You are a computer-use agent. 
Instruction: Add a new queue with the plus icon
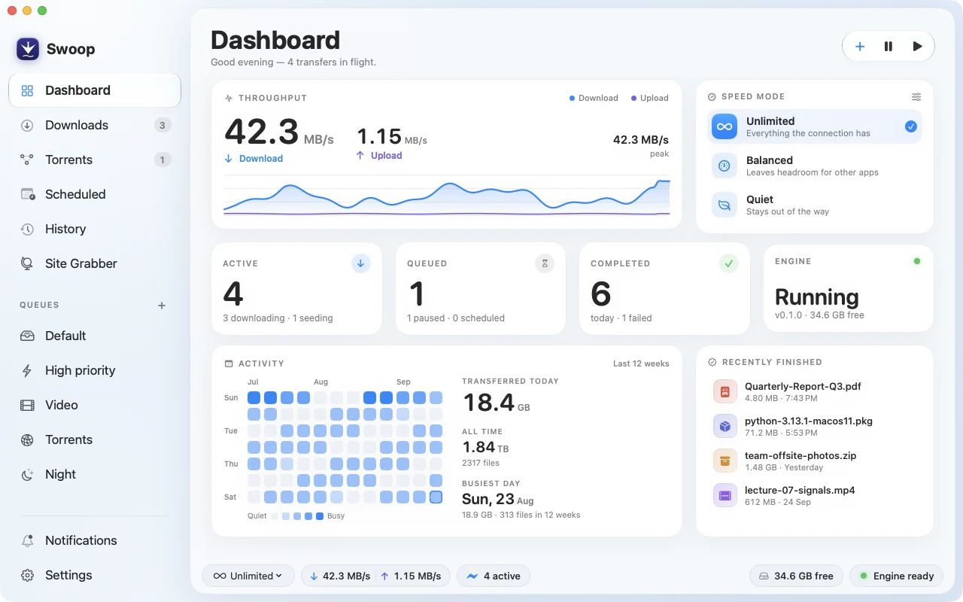pyautogui.click(x=161, y=306)
